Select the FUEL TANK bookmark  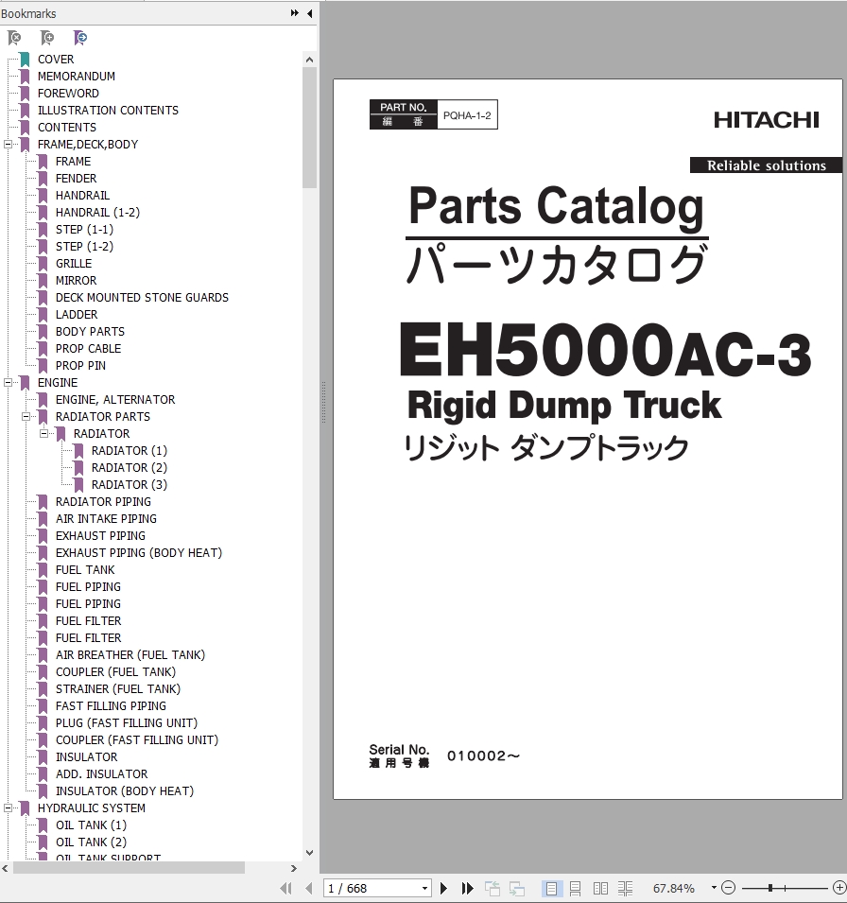coord(85,569)
